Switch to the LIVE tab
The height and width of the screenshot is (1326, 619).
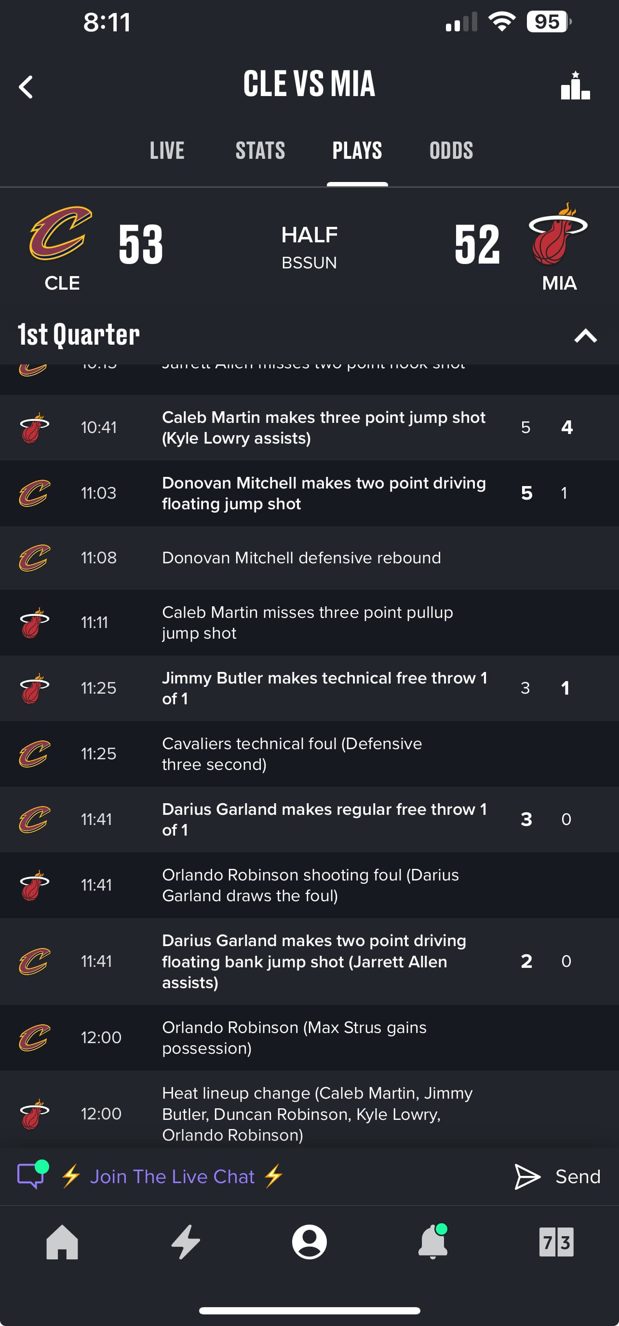tap(167, 151)
